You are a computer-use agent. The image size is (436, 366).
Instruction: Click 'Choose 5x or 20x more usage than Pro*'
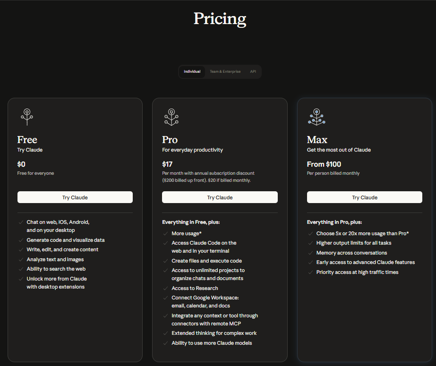point(362,233)
